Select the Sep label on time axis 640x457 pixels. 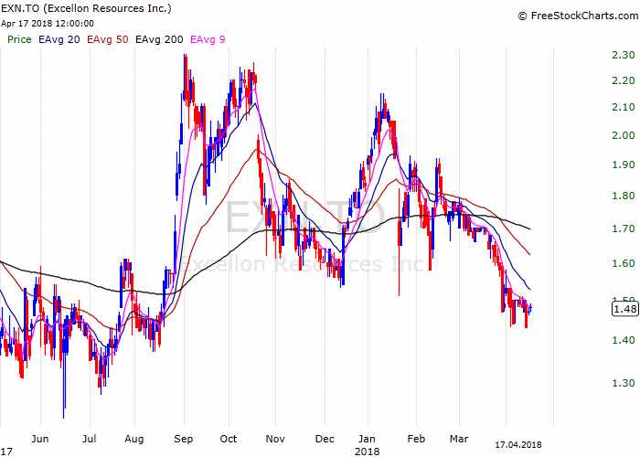coord(183,438)
